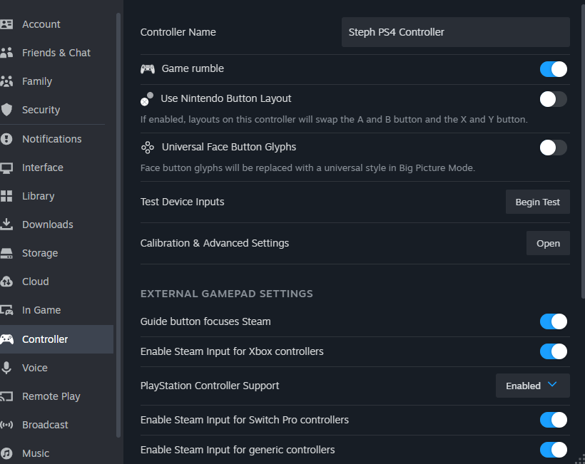Disable the Game rumble toggle
The height and width of the screenshot is (464, 585).
click(553, 69)
